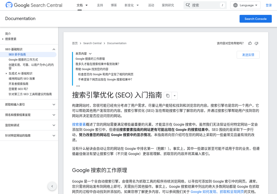Go to Search Central breadcrumb
Viewport: 277px width, 194px height.
93,43
